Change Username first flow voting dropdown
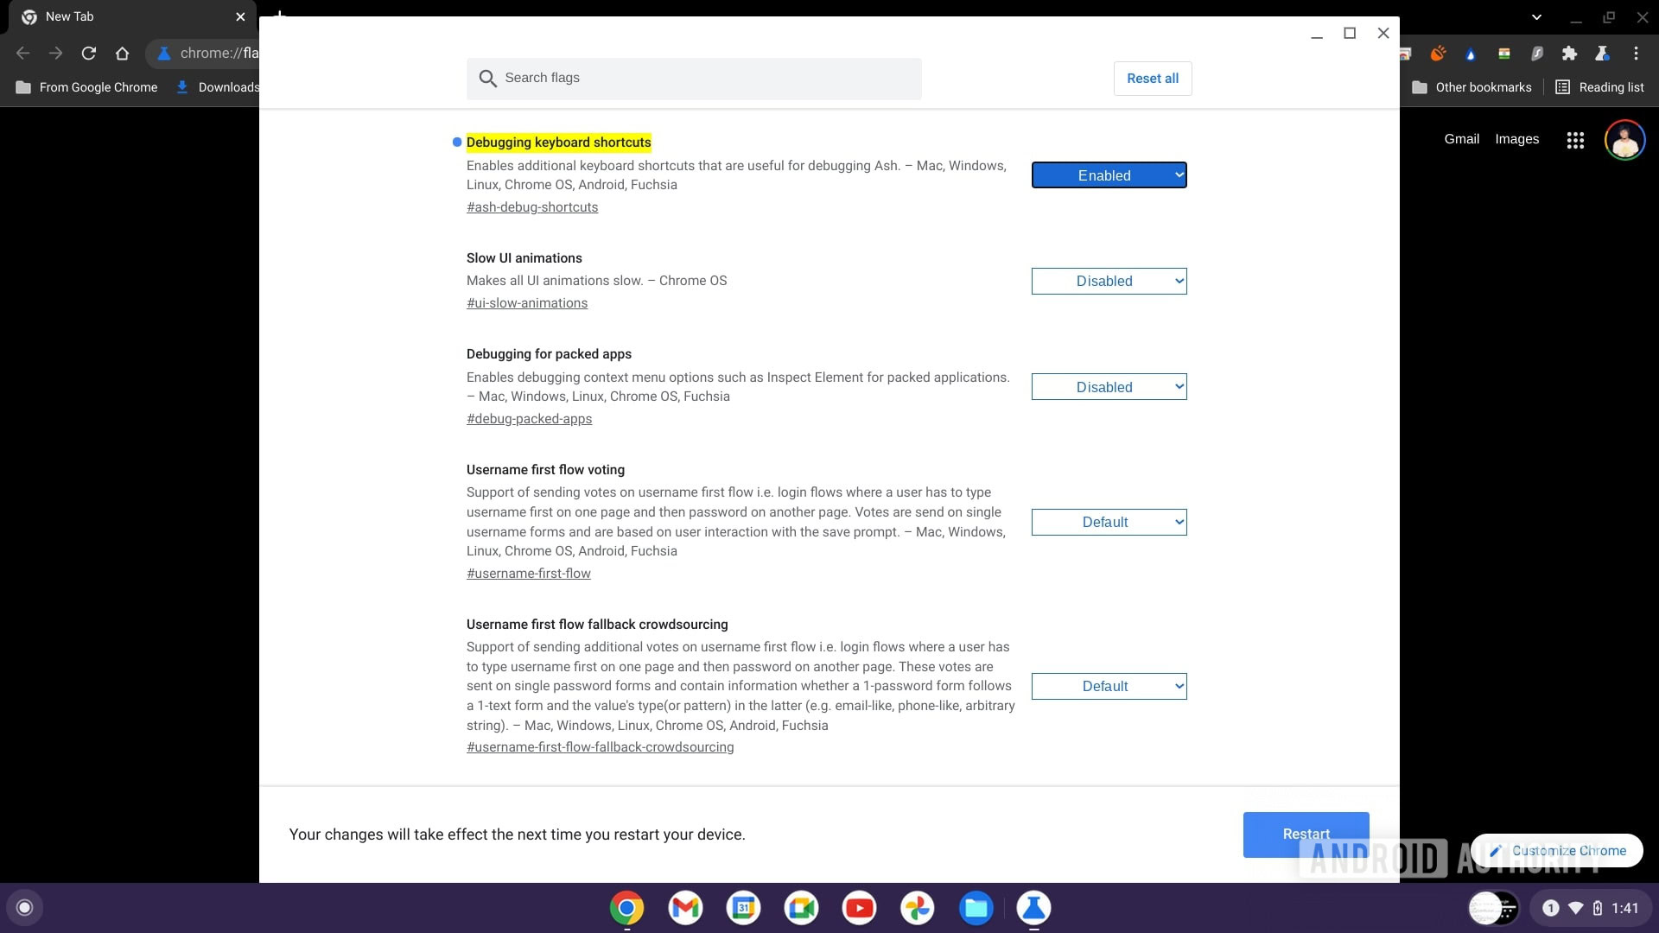1659x933 pixels. point(1109,522)
